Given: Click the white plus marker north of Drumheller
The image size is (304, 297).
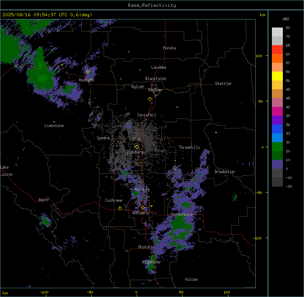Looking at the screenshot, I should 216,132.
